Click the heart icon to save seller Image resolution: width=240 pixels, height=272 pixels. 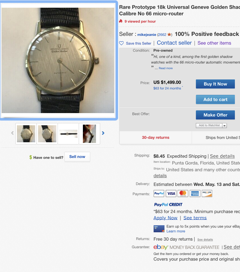[x=122, y=43]
